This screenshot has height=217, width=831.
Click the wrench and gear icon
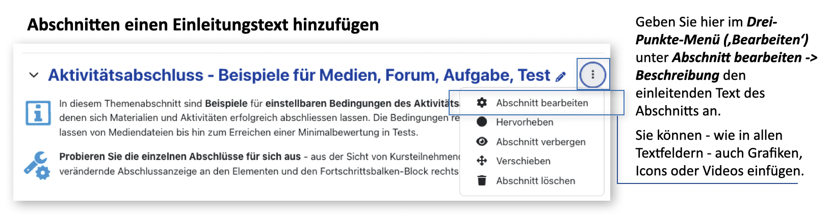[37, 165]
